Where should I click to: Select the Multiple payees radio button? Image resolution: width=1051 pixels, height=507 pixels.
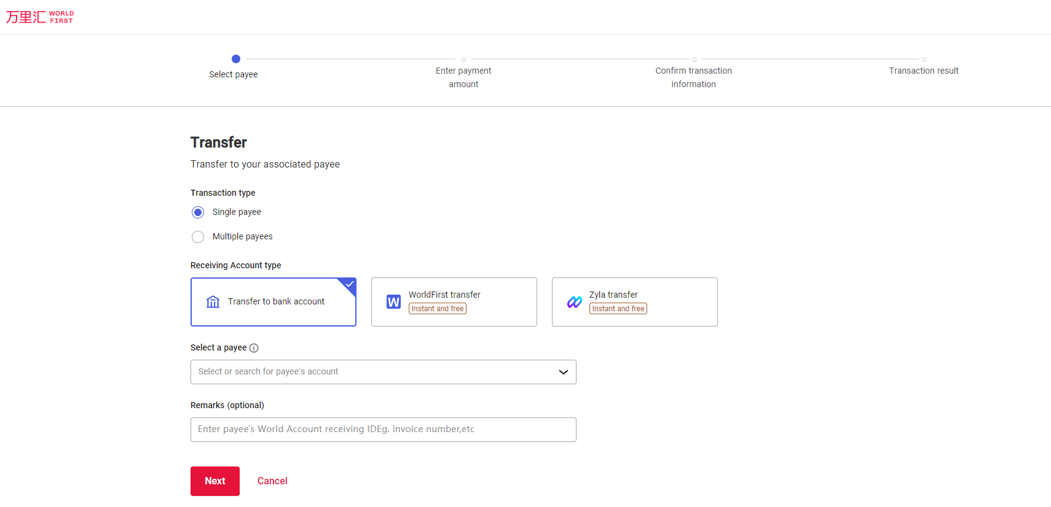pos(198,237)
